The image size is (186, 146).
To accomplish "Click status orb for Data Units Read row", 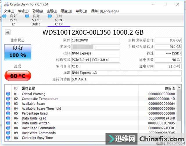I will (x=8, y=118).
